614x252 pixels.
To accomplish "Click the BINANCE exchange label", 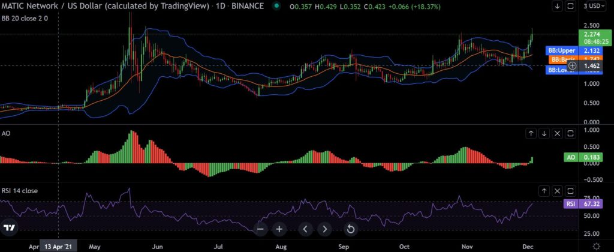I will coord(249,7).
